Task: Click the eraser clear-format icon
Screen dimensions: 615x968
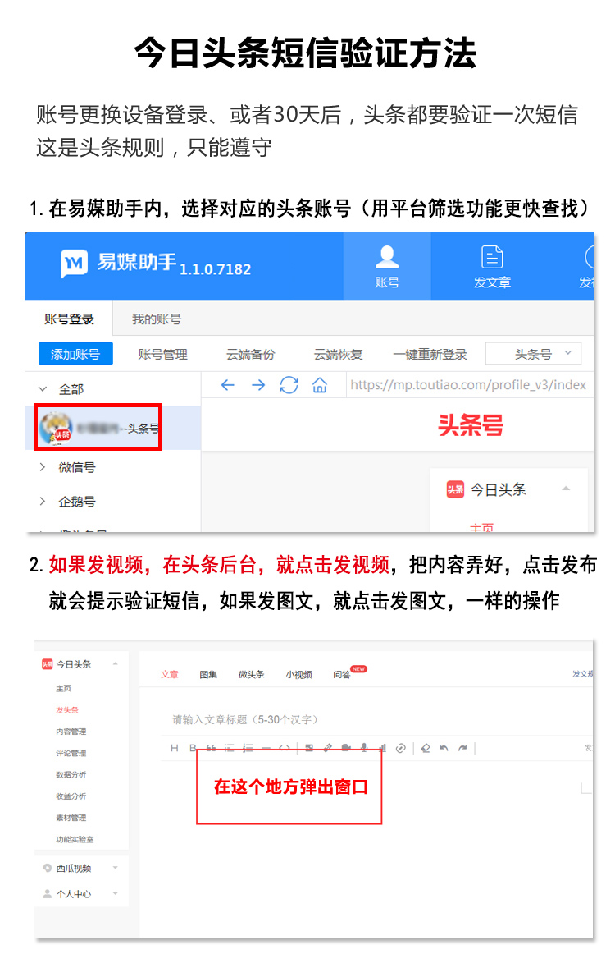Action: pos(425,748)
